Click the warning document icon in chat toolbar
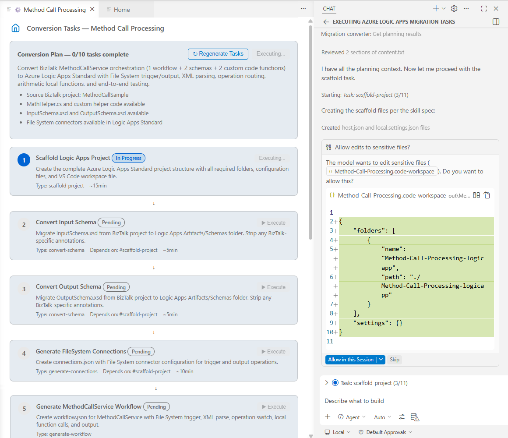 [x=415, y=417]
